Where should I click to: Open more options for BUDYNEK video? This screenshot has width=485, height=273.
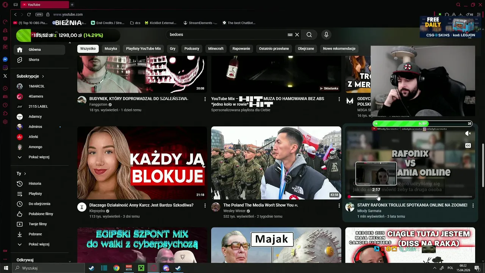coord(205,99)
